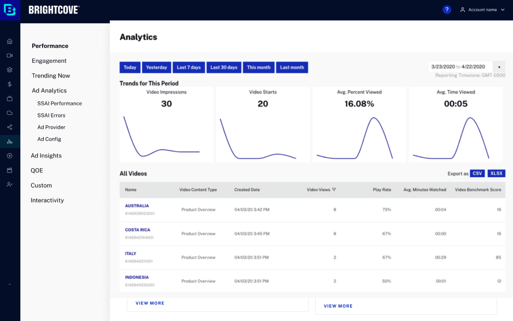Click the Avg. Percent Viewed trend chart

[x=359, y=124]
